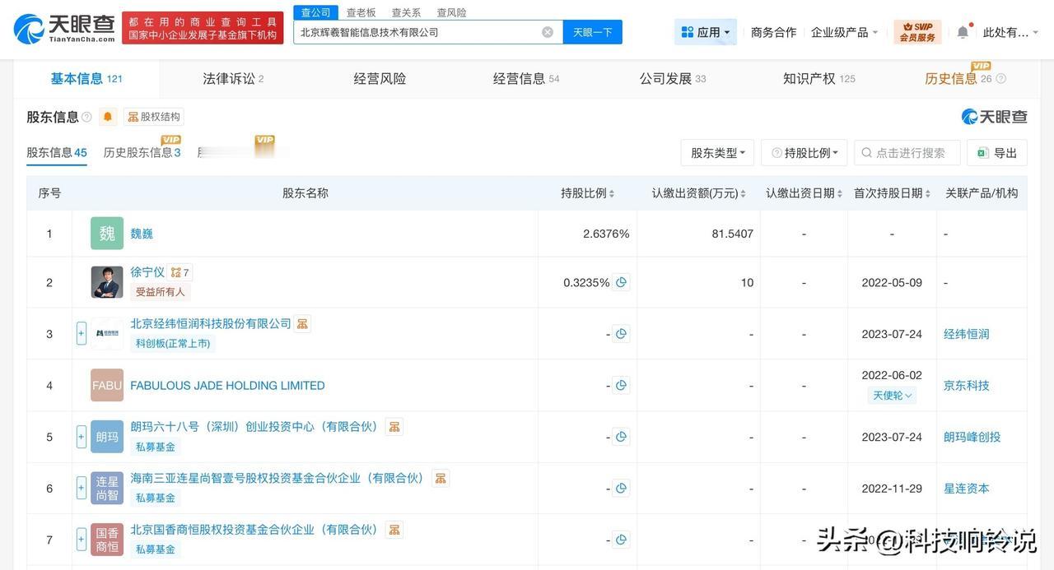Click the FABU logo avatar
This screenshot has height=570, width=1054.
pos(107,385)
